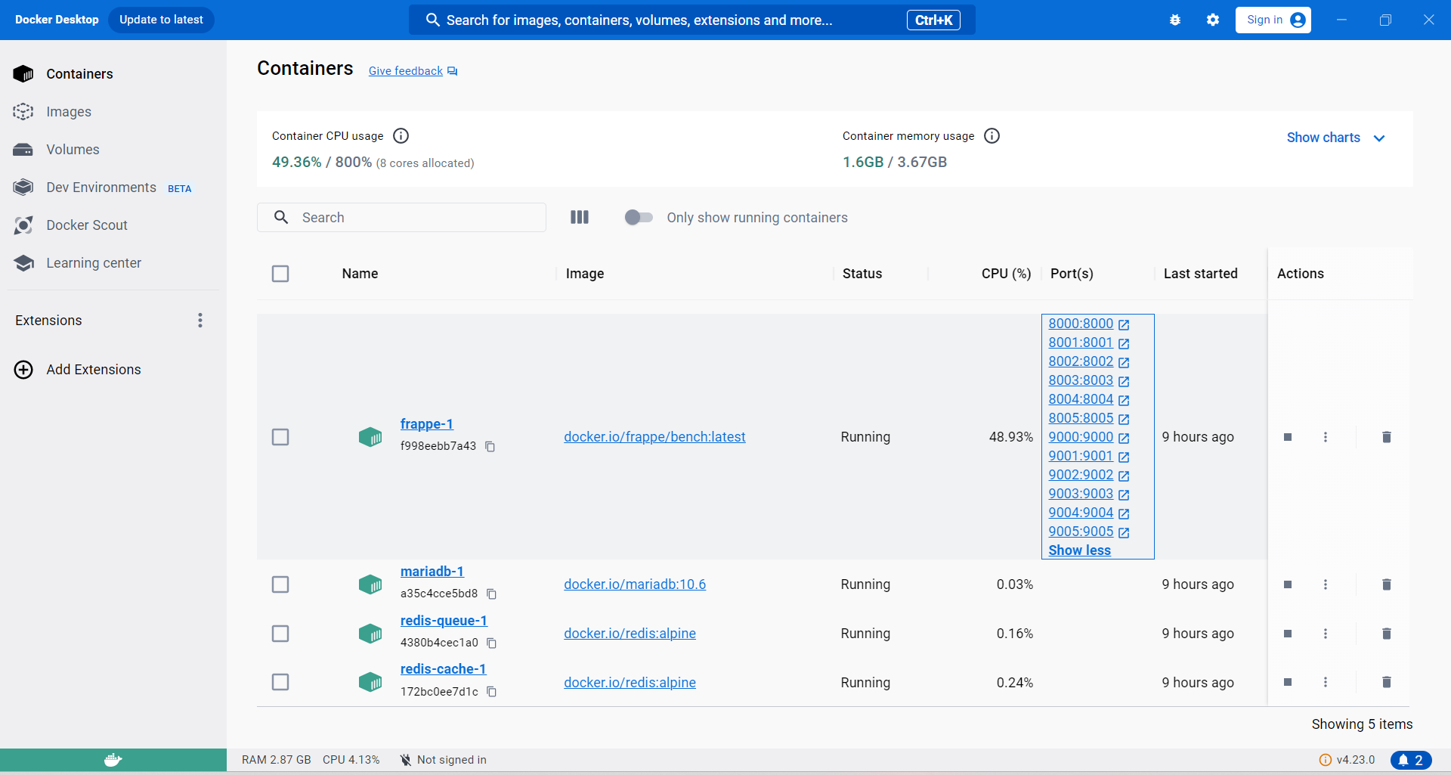The image size is (1451, 775).
Task: Click the memory usage info icon
Action: pos(992,136)
